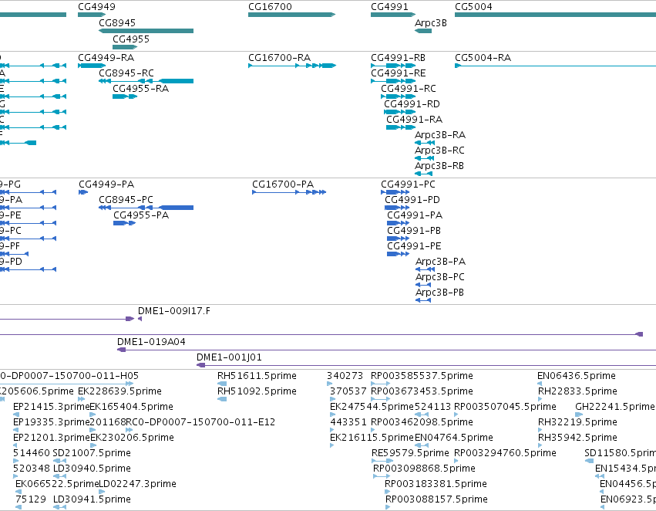Click transcript CG4955-RA label
The width and height of the screenshot is (656, 511).
(140, 89)
